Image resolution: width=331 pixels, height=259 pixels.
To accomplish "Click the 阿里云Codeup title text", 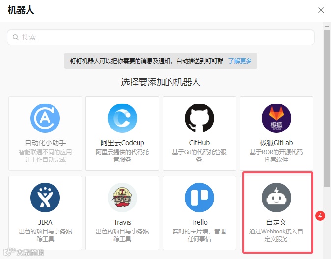I will pos(122,143).
